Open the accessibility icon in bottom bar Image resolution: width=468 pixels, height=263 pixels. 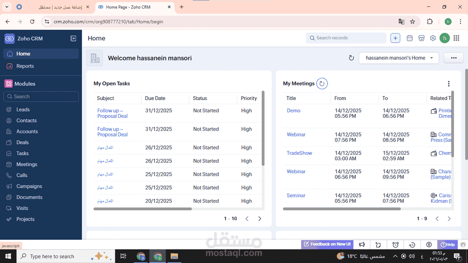tap(429, 245)
